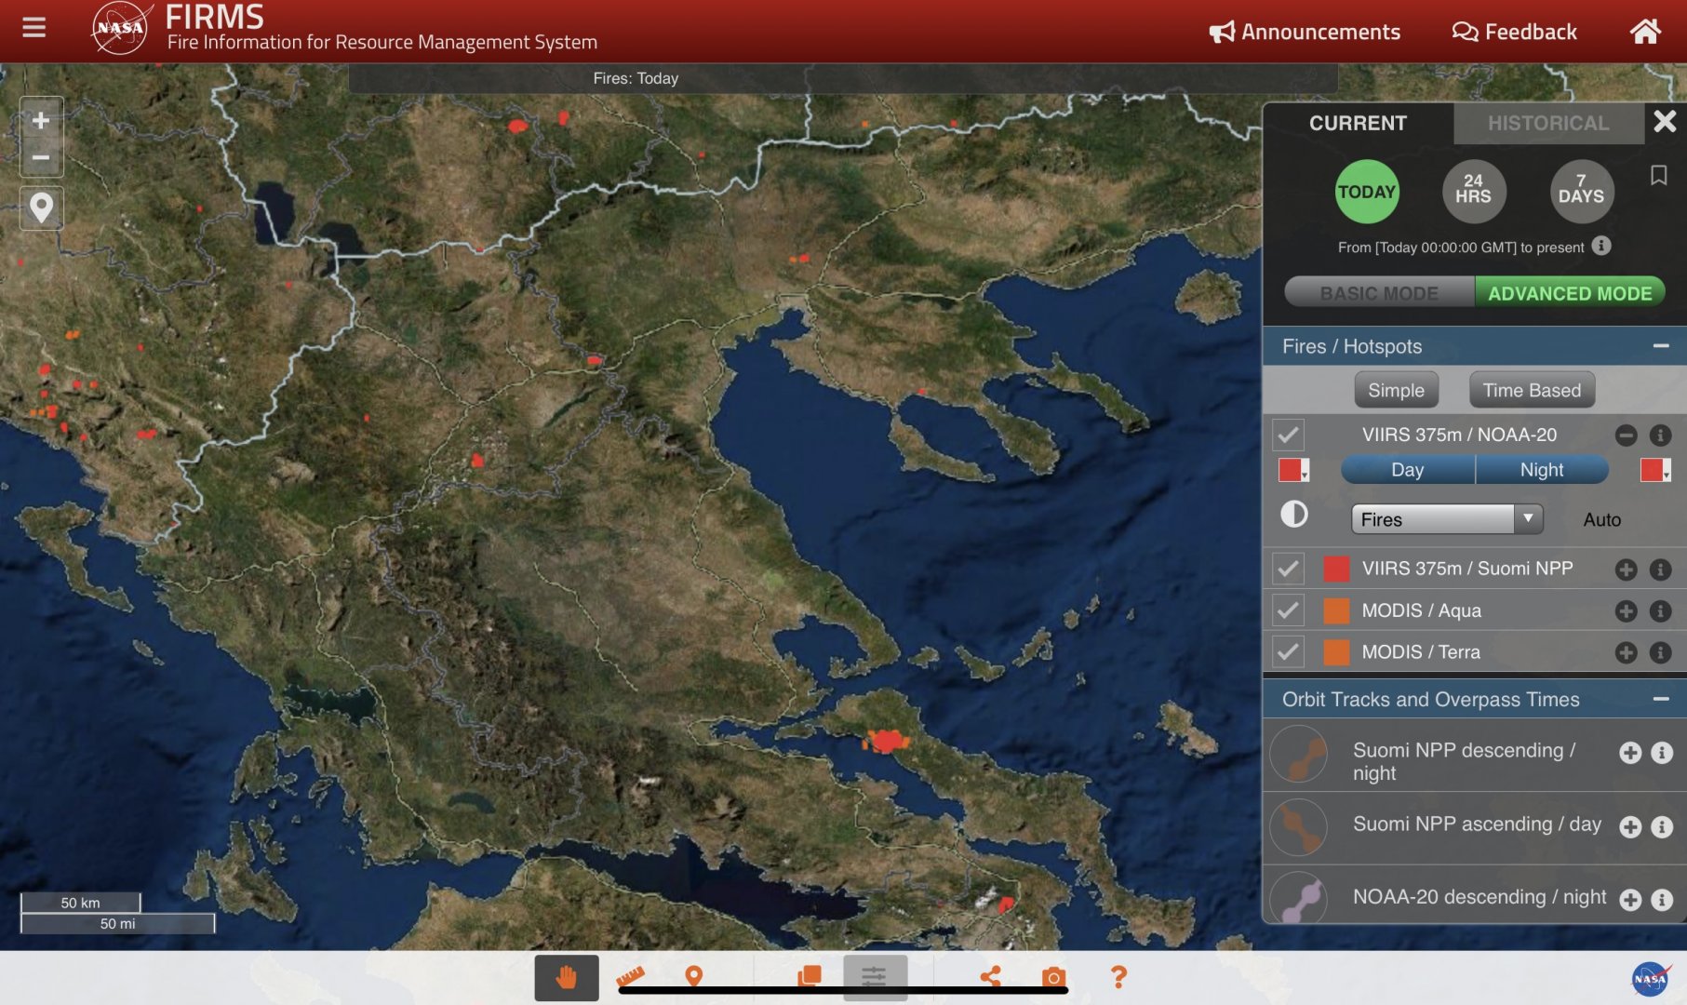
Task: Open the share icon in toolbar
Action: pos(991,976)
